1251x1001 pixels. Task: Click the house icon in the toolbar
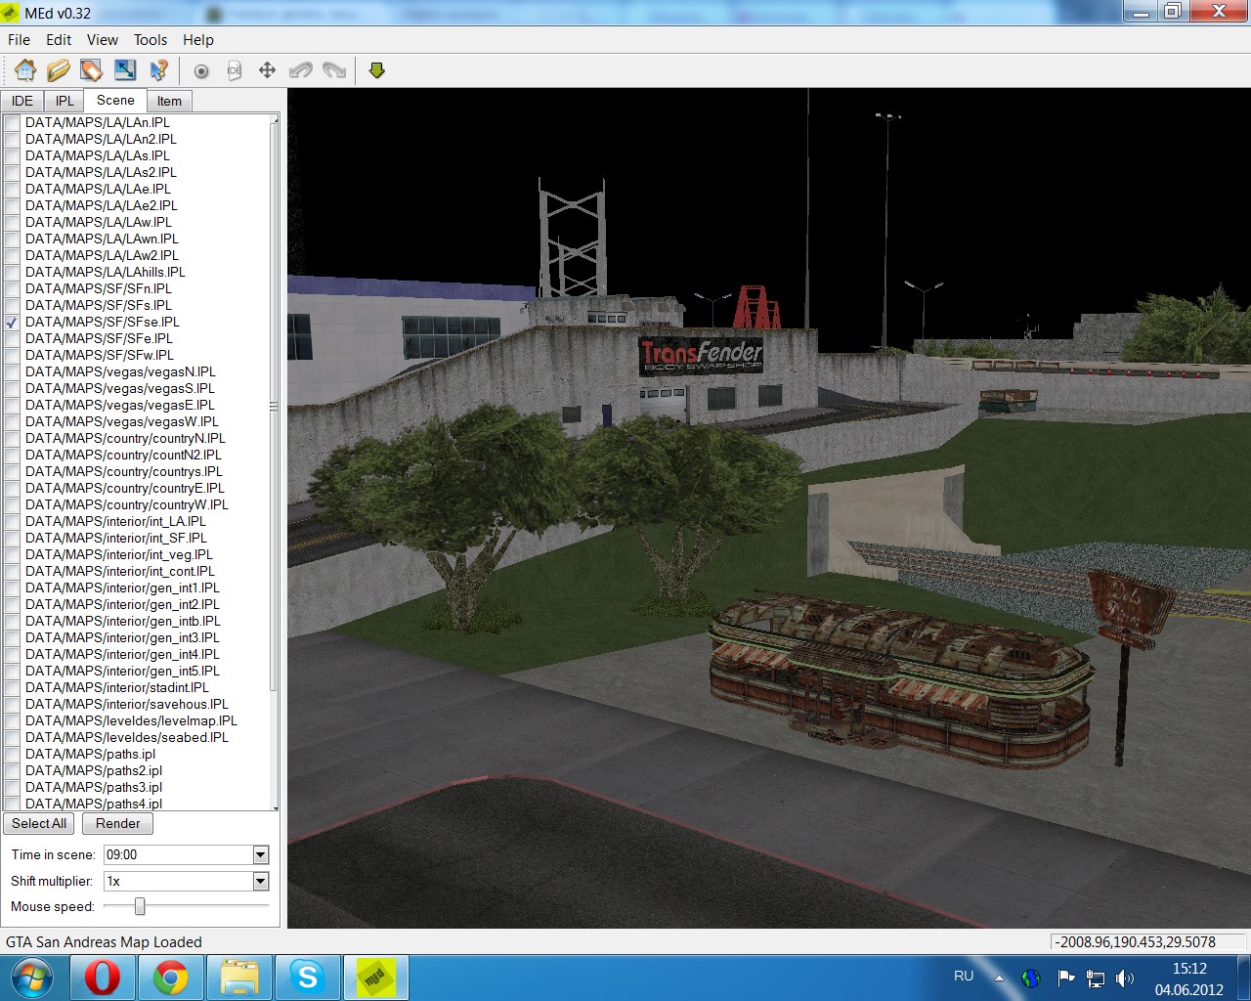coord(25,70)
